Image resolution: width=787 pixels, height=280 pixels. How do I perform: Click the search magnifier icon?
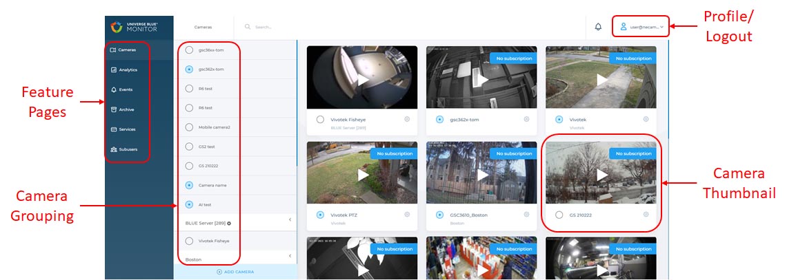(248, 27)
